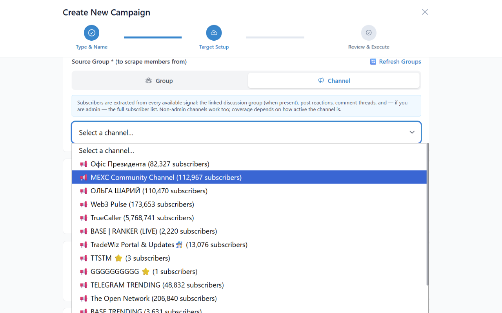502x313 pixels.
Task: Switch to the Group source tab
Action: (160, 81)
